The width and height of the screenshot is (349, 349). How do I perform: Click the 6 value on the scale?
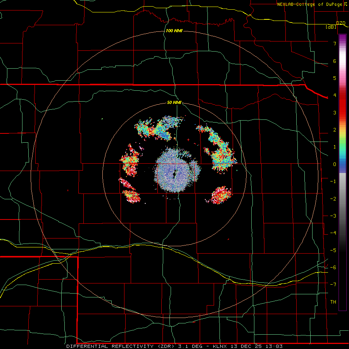pos(335,61)
